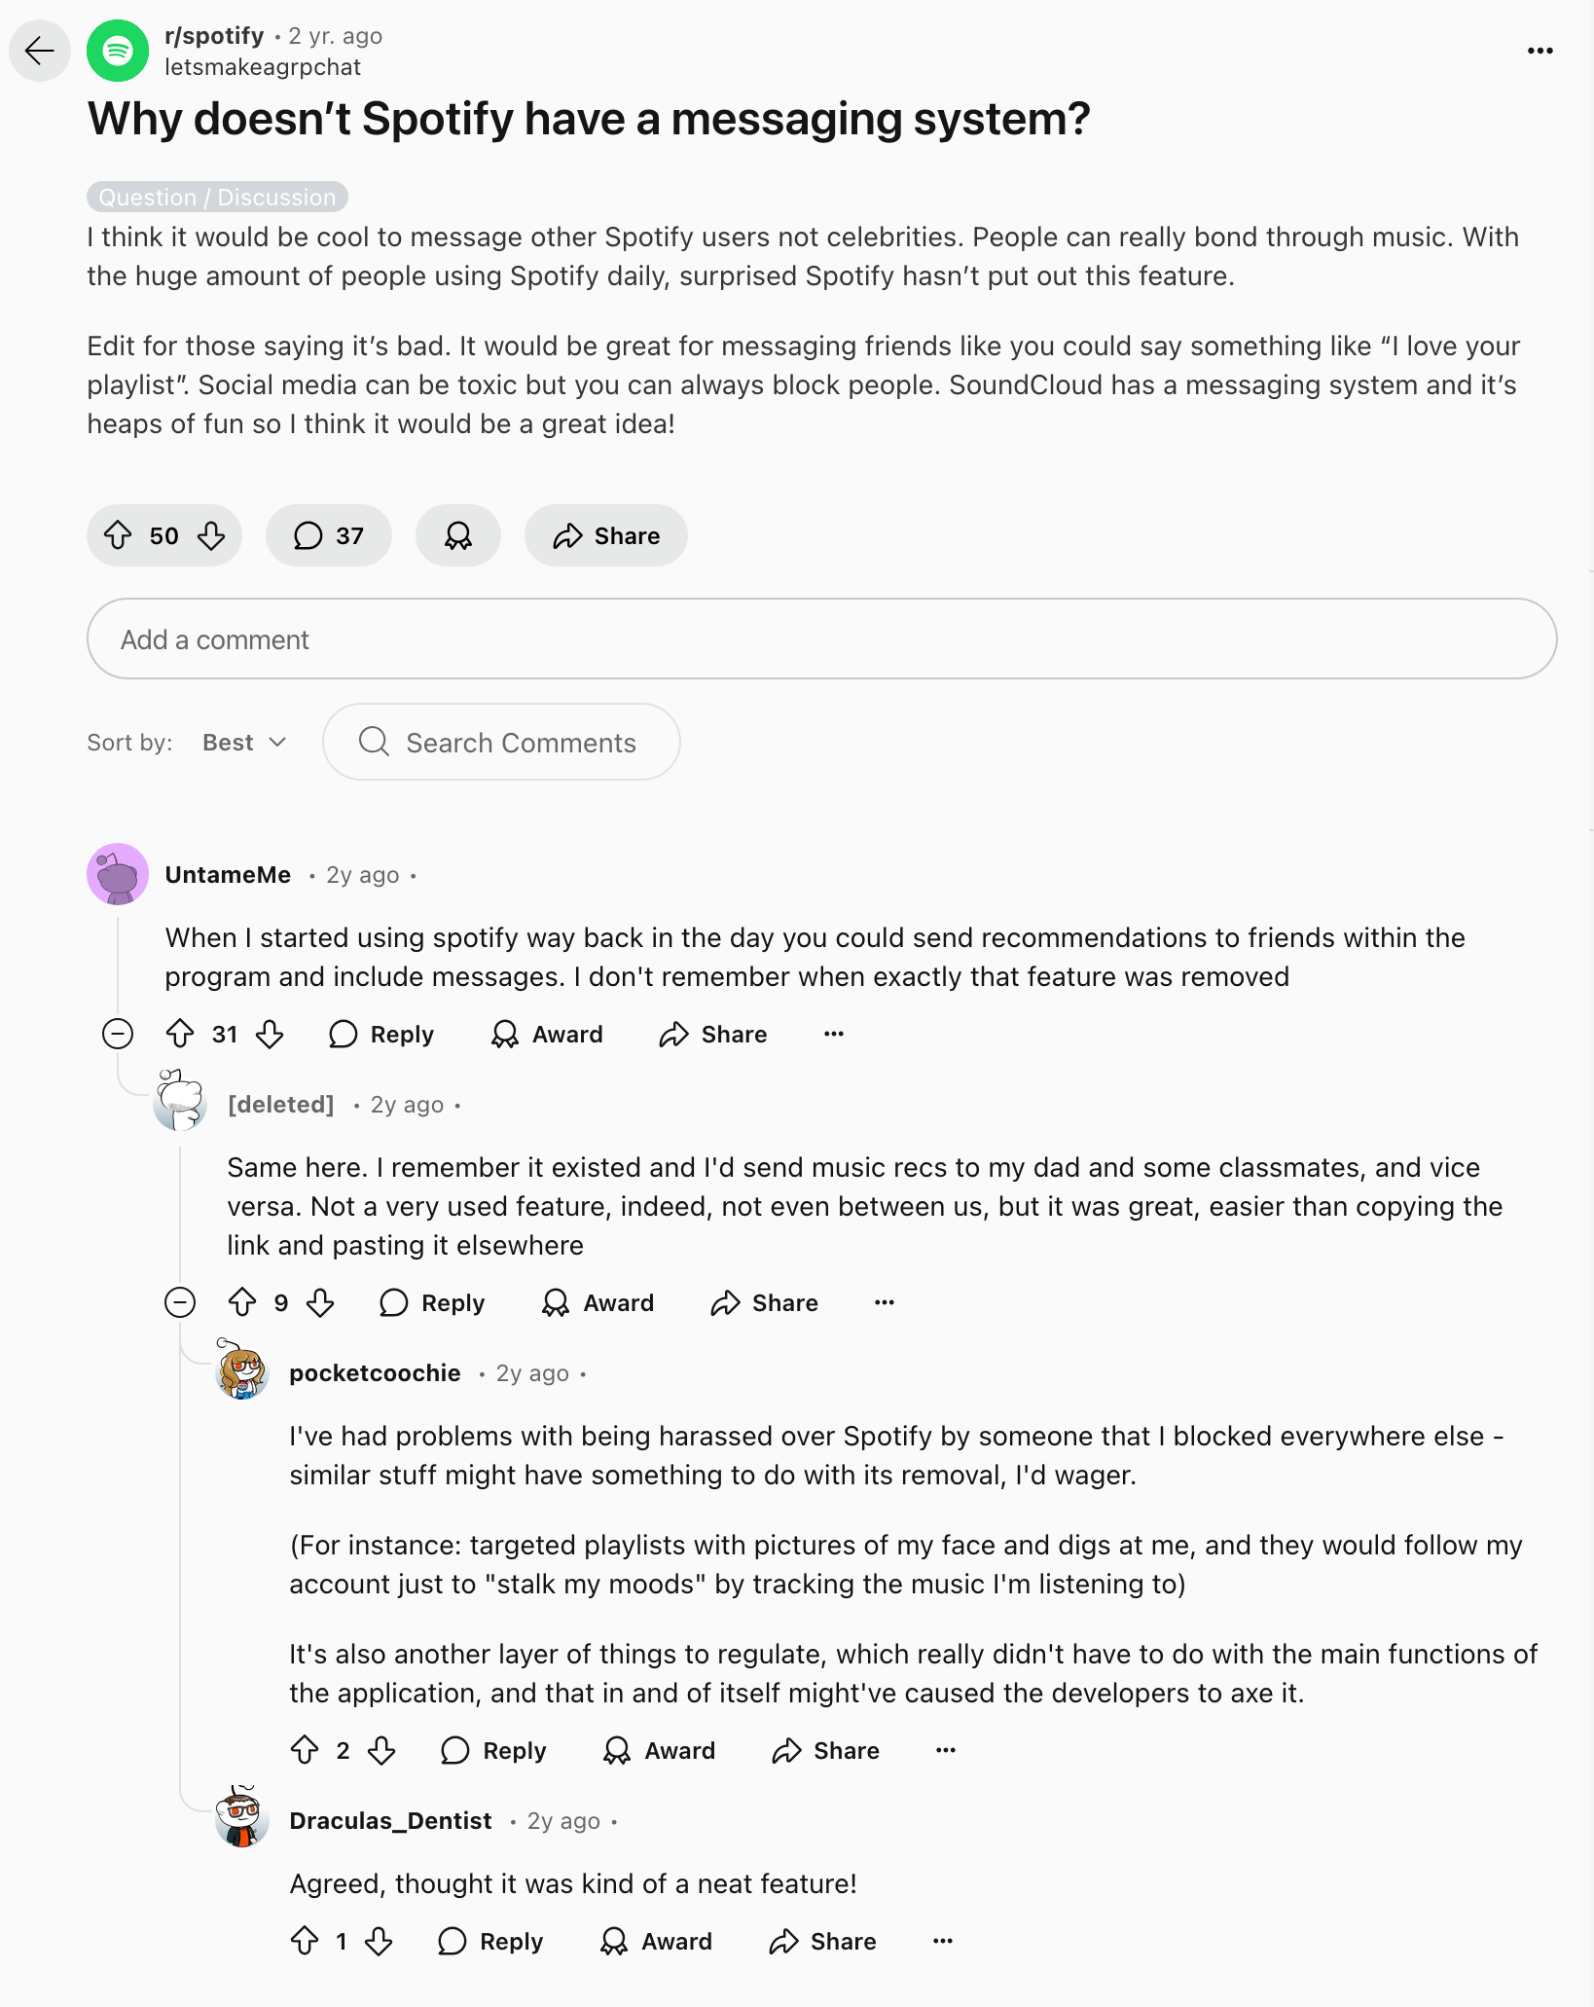Reply to Draculas_Dentist's comment
Viewport: 1594px width, 2007px height.
491,1941
